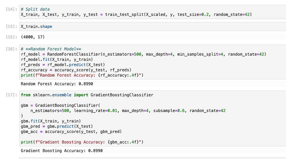The image size is (286, 159).
Task: Click the '# Split data' comment
Action: pos(35,9)
